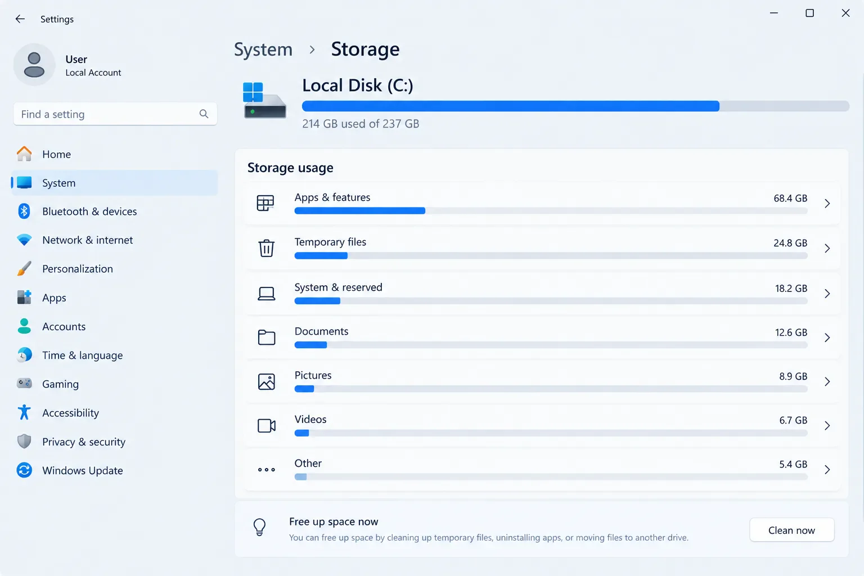
Task: Click the Local Disk usage bar
Action: [575, 106]
